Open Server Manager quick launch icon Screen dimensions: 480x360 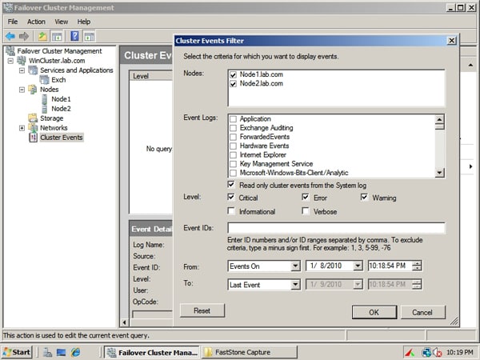[47, 353]
